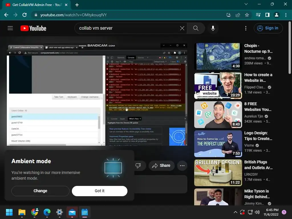Open File Explorer from taskbar
The height and width of the screenshot is (219, 292).
pyautogui.click(x=22, y=212)
